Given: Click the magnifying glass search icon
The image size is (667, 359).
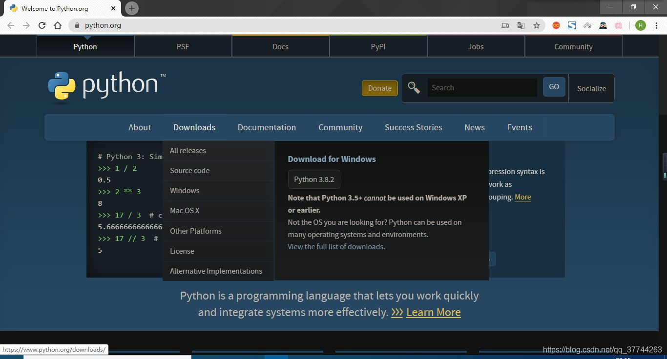Looking at the screenshot, I should click(x=414, y=88).
